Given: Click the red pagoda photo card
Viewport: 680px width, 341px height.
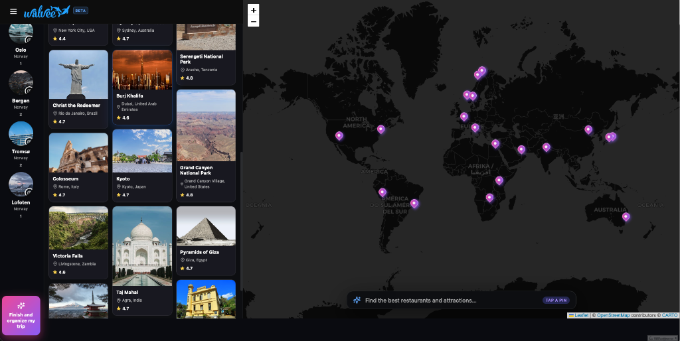Looking at the screenshot, I should 78,301.
